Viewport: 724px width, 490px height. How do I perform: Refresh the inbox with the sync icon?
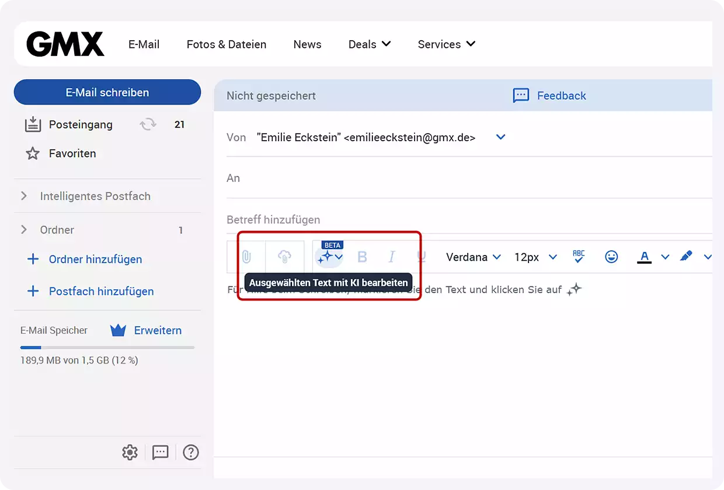pos(148,124)
